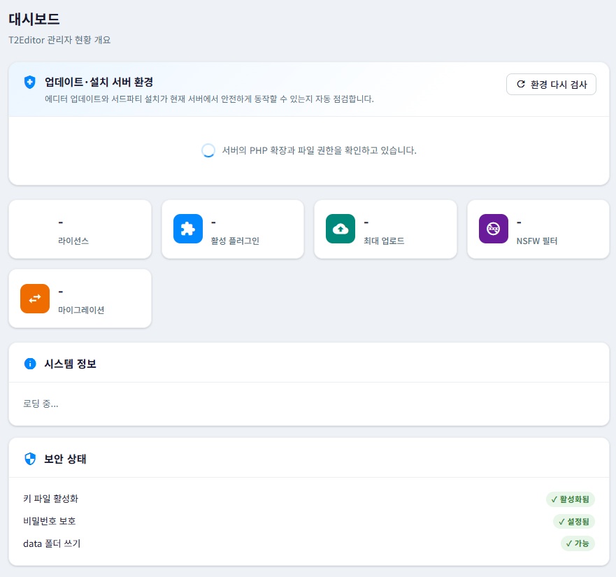Click the T2Editor 관리자 현황 개요 subtitle
616x577 pixels.
(59, 40)
